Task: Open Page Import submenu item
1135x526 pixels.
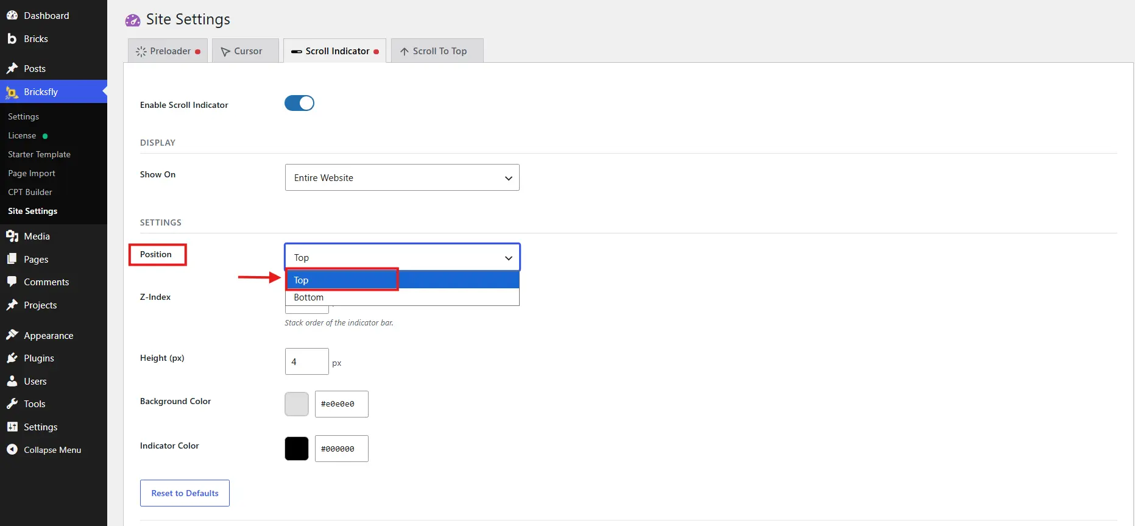Action: coord(32,173)
